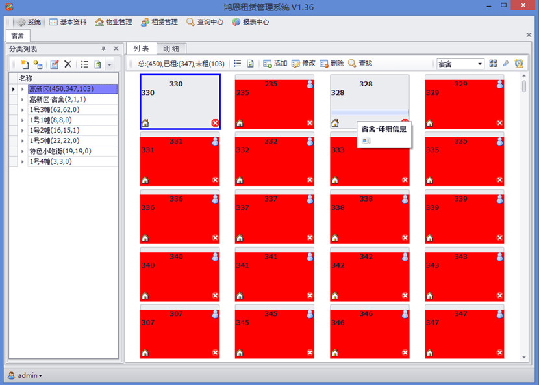
Task: Click the 名称 column header
Action: [x=68, y=79]
